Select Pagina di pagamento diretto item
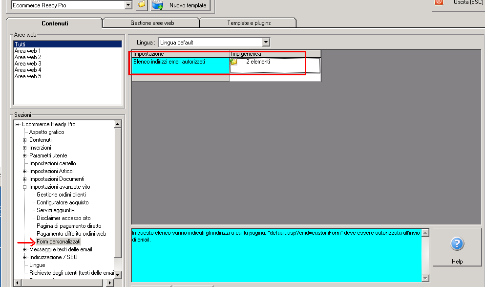This screenshot has width=485, height=287. [69, 226]
